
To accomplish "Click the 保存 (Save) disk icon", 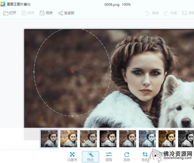I will pyautogui.click(x=24, y=13).
